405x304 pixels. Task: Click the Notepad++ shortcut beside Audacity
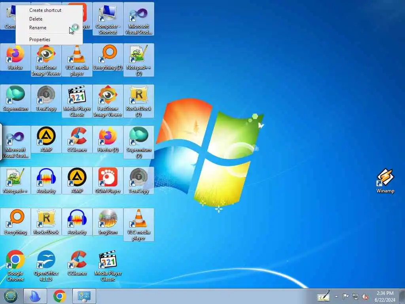point(15,180)
